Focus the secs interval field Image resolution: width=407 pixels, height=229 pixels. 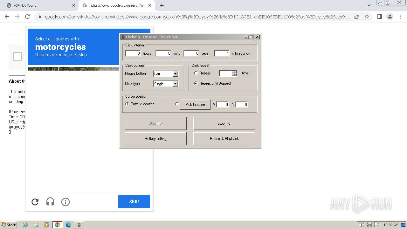tap(191, 53)
